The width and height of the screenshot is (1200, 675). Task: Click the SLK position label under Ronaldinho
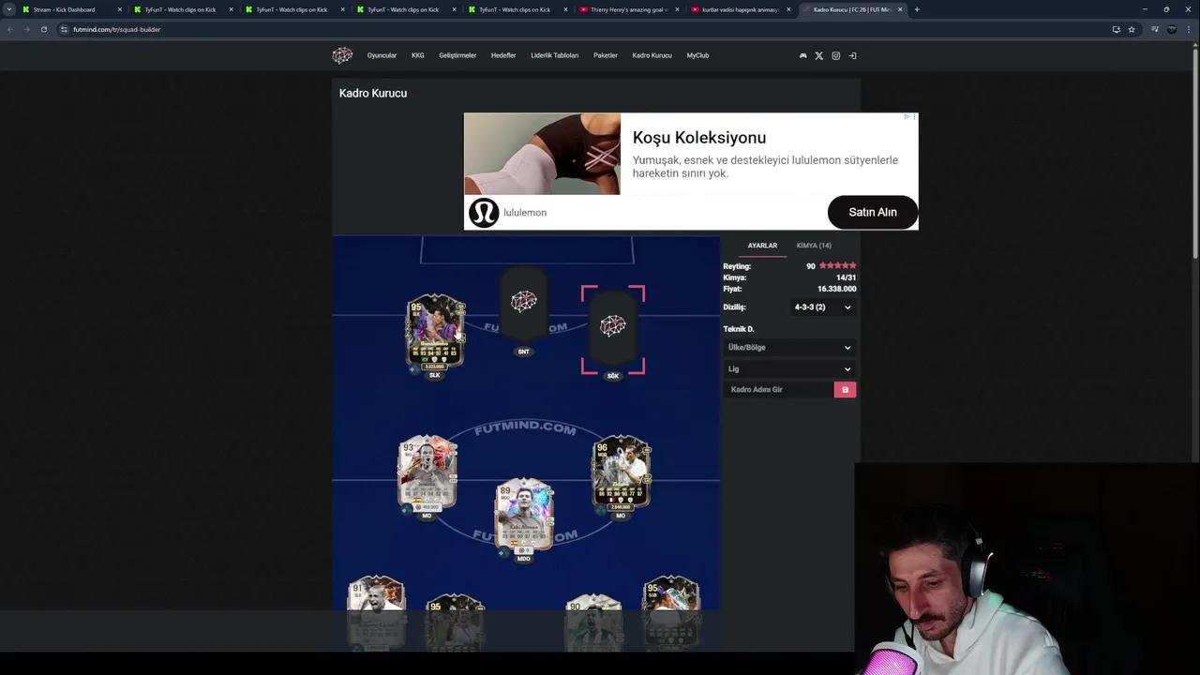point(434,375)
